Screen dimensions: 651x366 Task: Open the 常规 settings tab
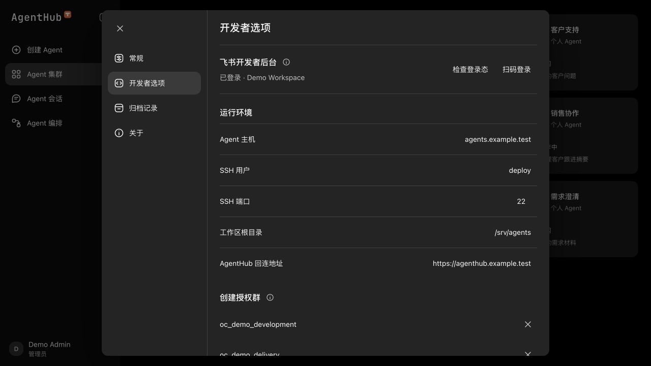[x=154, y=58]
